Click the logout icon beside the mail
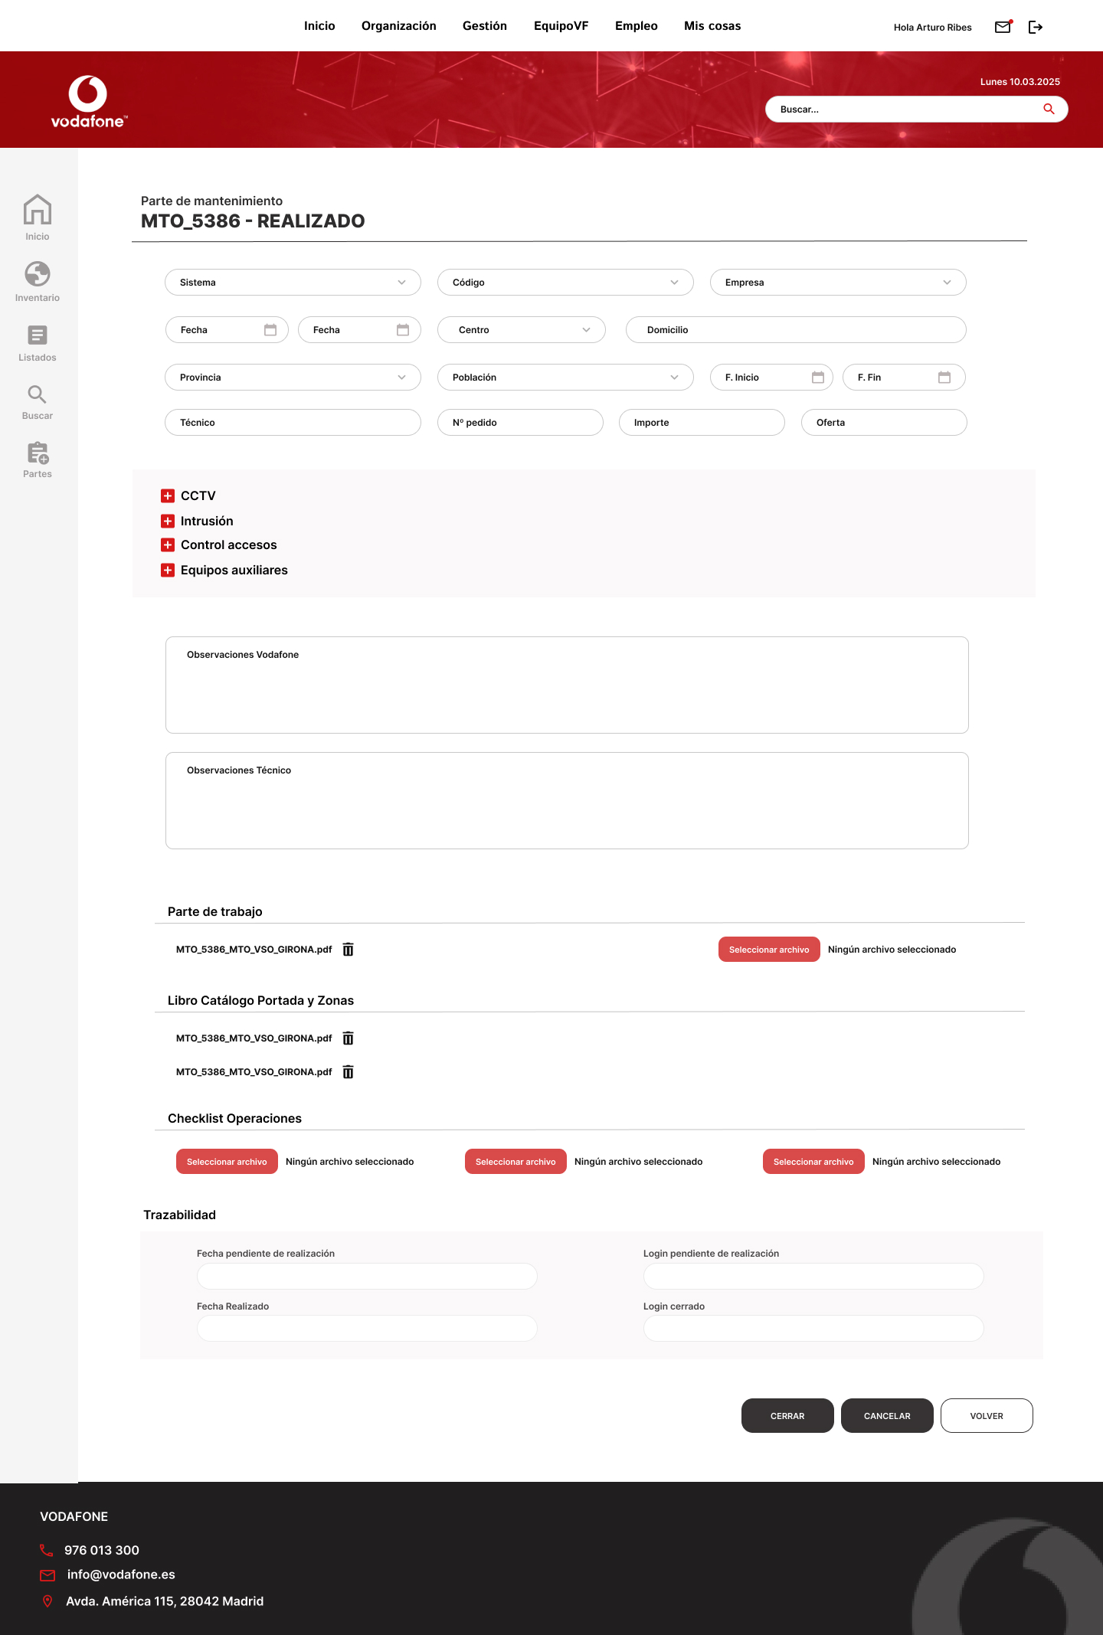Screen dimensions: 1103x1635 click(1036, 27)
